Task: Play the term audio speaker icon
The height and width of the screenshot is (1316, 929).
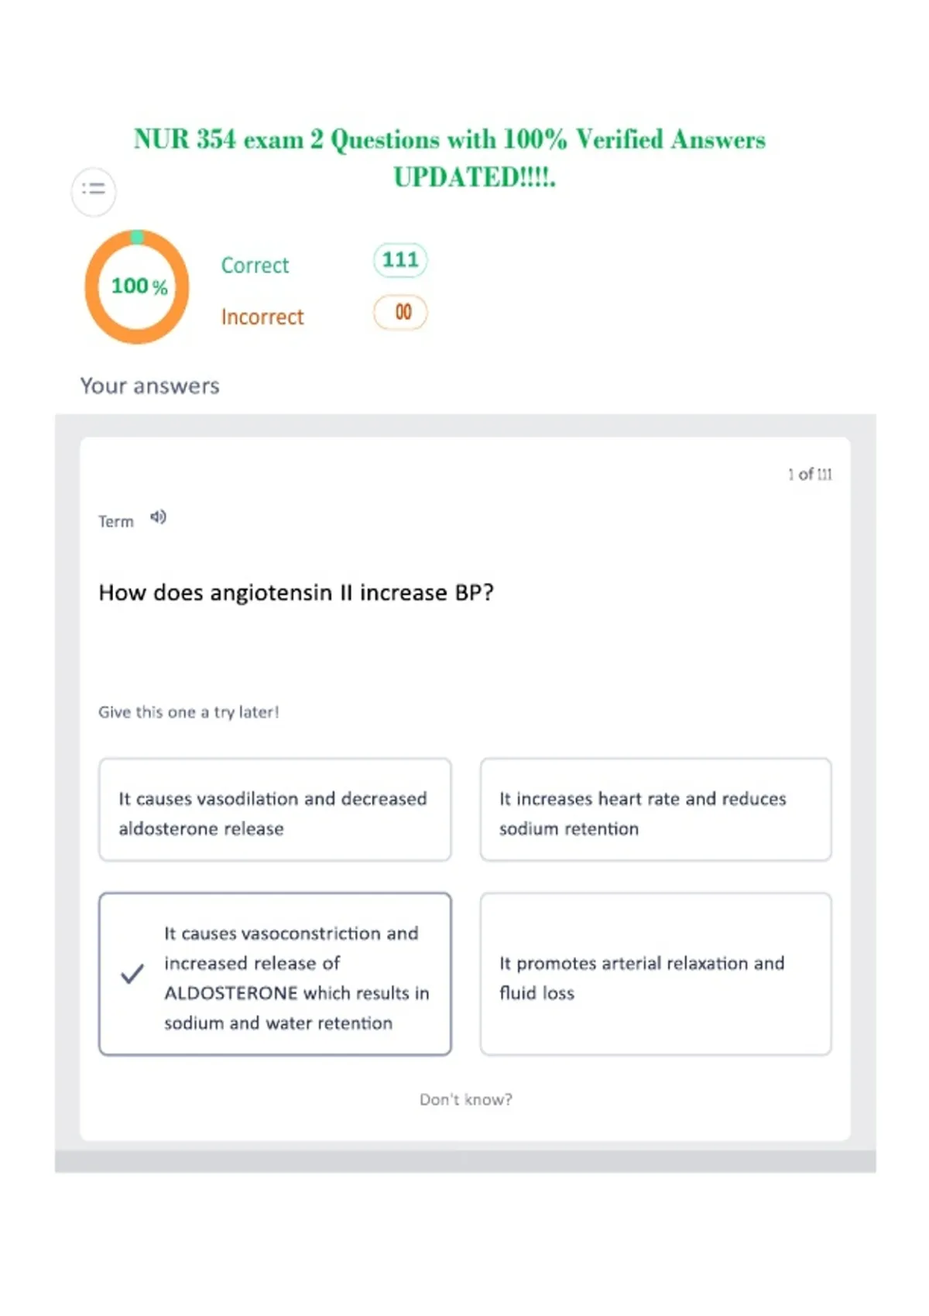Action: click(x=158, y=517)
